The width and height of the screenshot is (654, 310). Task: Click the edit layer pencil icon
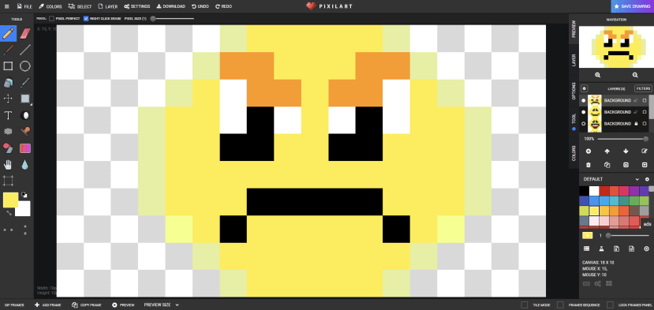click(x=645, y=151)
